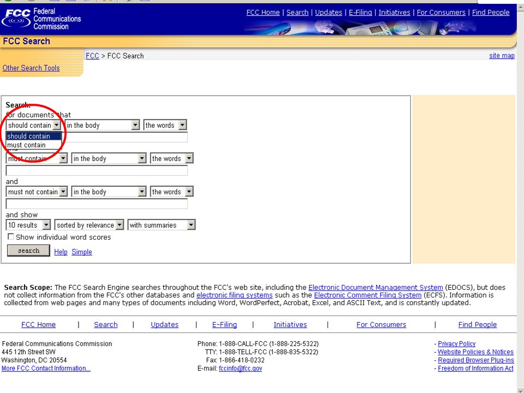Open Updates link in top navigation
The height and width of the screenshot is (393, 524).
(x=329, y=13)
